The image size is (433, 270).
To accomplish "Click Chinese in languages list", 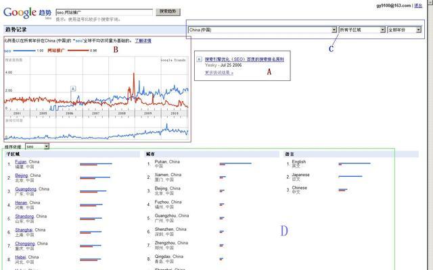I will pyautogui.click(x=299, y=188).
